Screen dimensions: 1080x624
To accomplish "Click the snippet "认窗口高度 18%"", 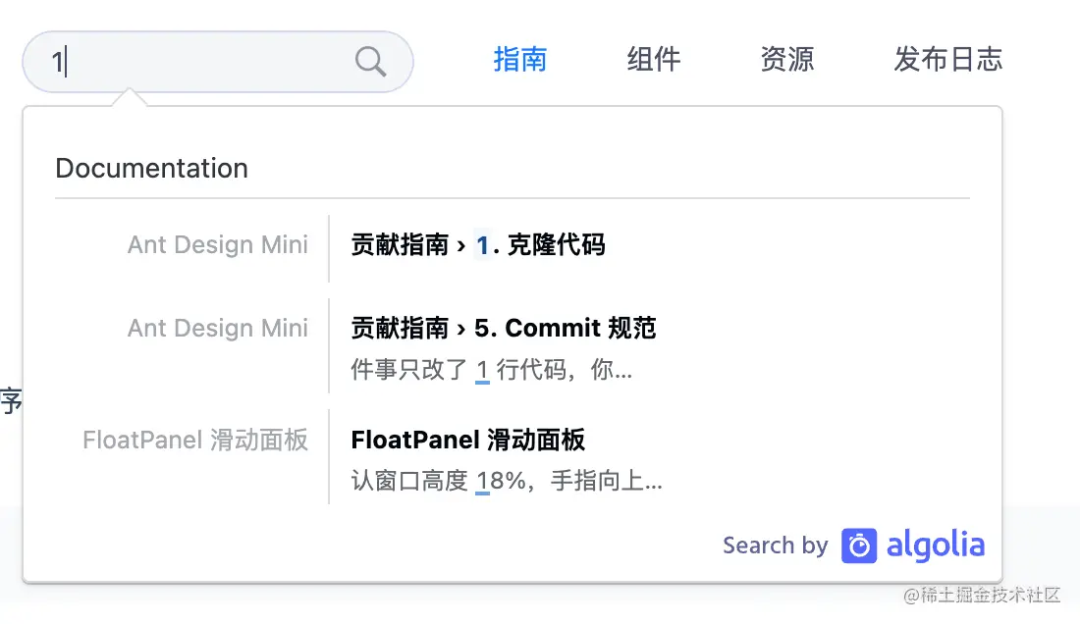I will pyautogui.click(x=506, y=482).
